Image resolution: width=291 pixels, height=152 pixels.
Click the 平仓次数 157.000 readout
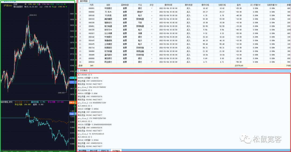click(56, 102)
